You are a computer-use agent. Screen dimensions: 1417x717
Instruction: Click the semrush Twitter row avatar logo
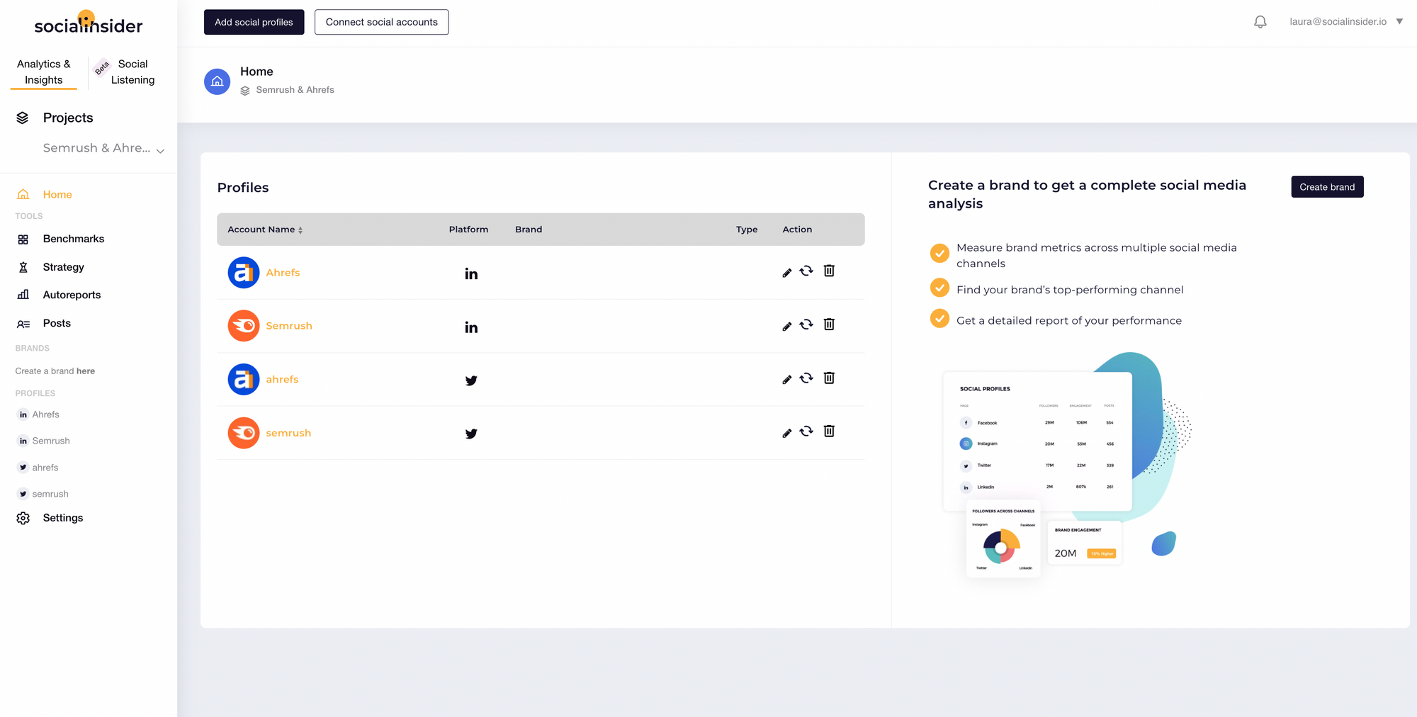[243, 433]
